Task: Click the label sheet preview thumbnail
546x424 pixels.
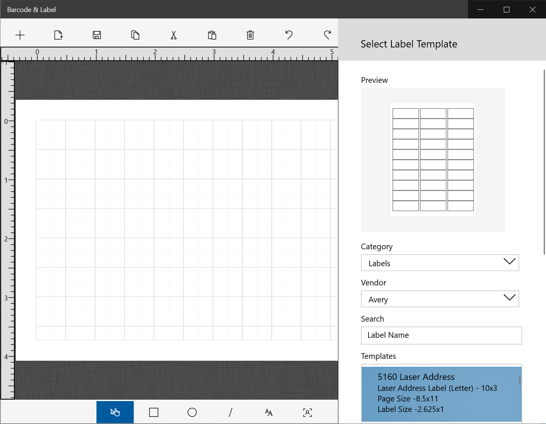Action: pos(433,160)
